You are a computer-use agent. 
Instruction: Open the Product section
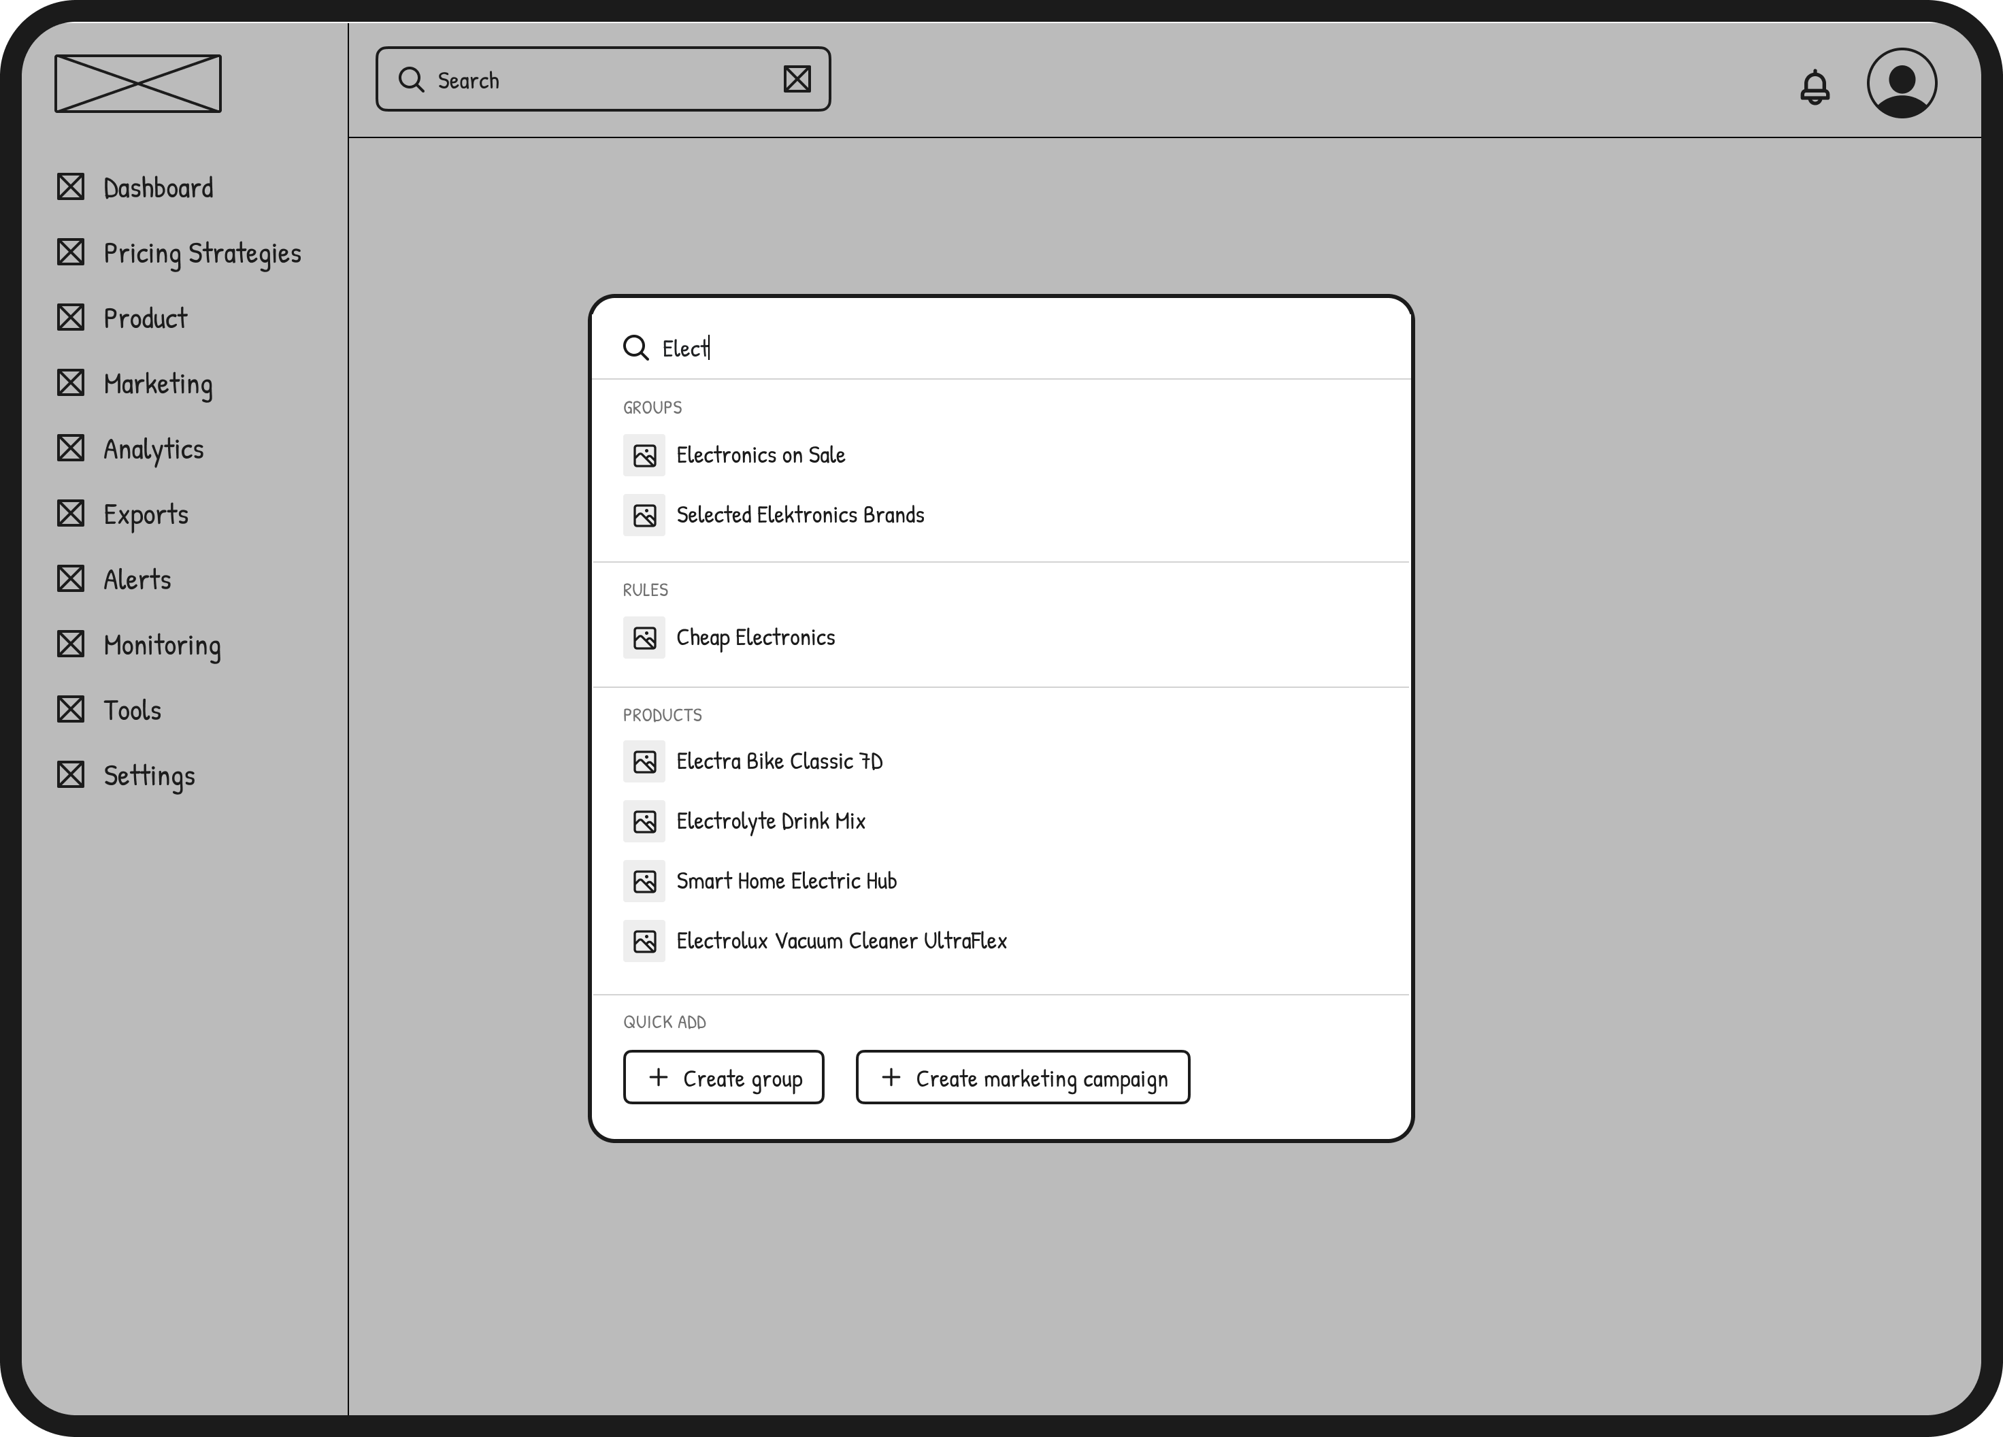coord(145,318)
